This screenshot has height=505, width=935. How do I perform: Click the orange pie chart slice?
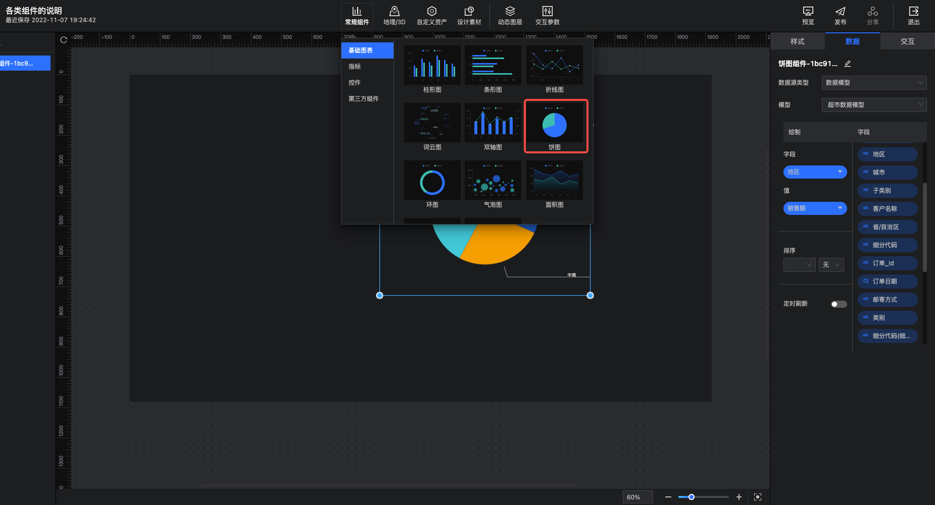(x=498, y=245)
